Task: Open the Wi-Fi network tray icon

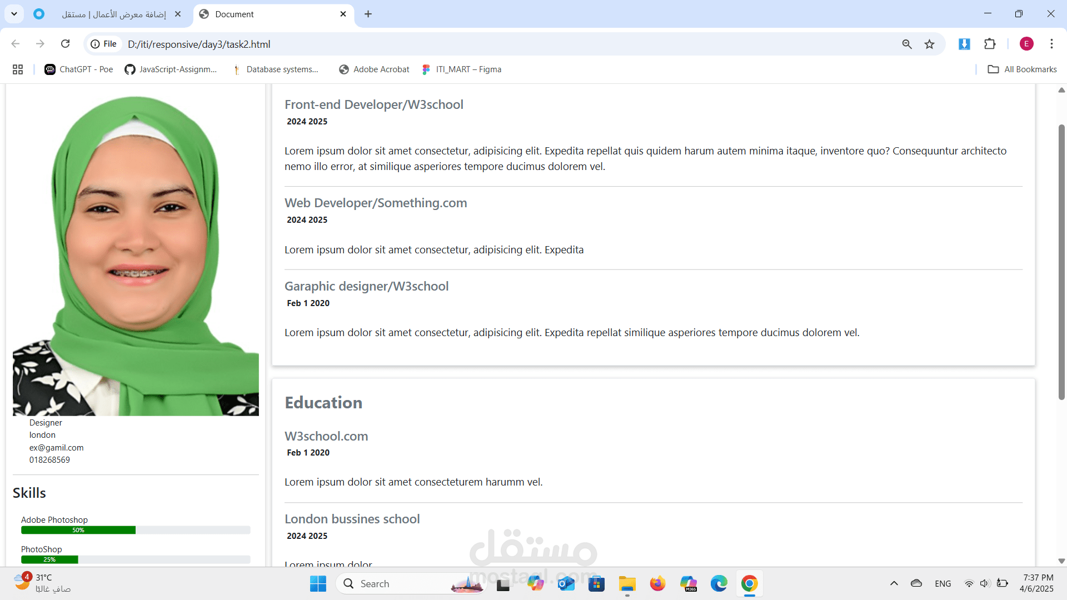Action: click(x=969, y=583)
